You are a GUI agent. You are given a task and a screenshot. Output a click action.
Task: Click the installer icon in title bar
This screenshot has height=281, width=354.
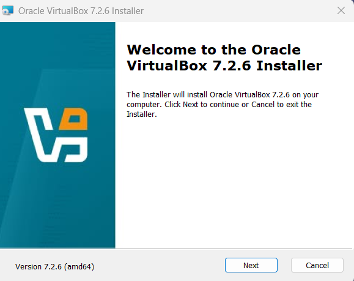coord(8,10)
